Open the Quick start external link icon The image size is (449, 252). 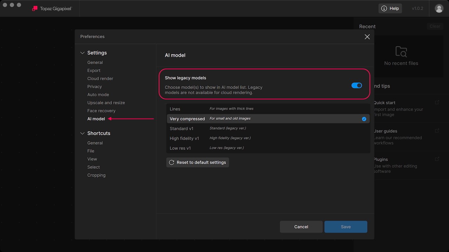[x=437, y=103]
